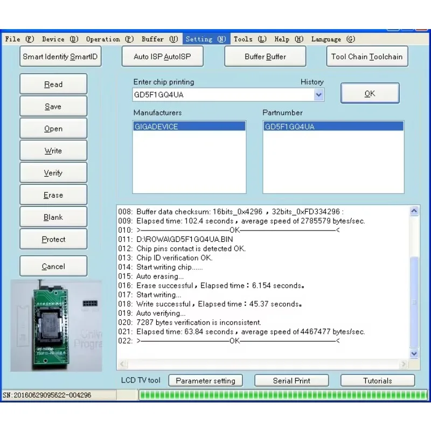Click the horizontal scroll left arrow
This screenshot has width=431, height=431.
click(123, 364)
